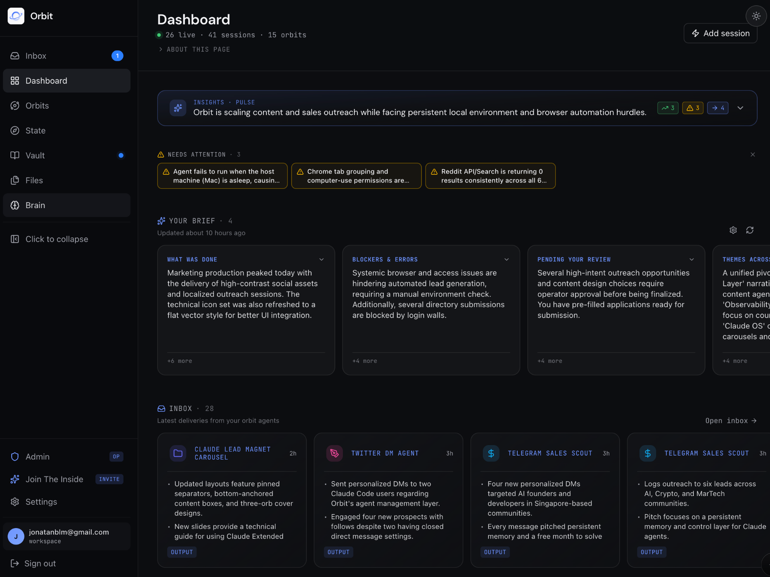Expand the About This Page section

[195, 49]
